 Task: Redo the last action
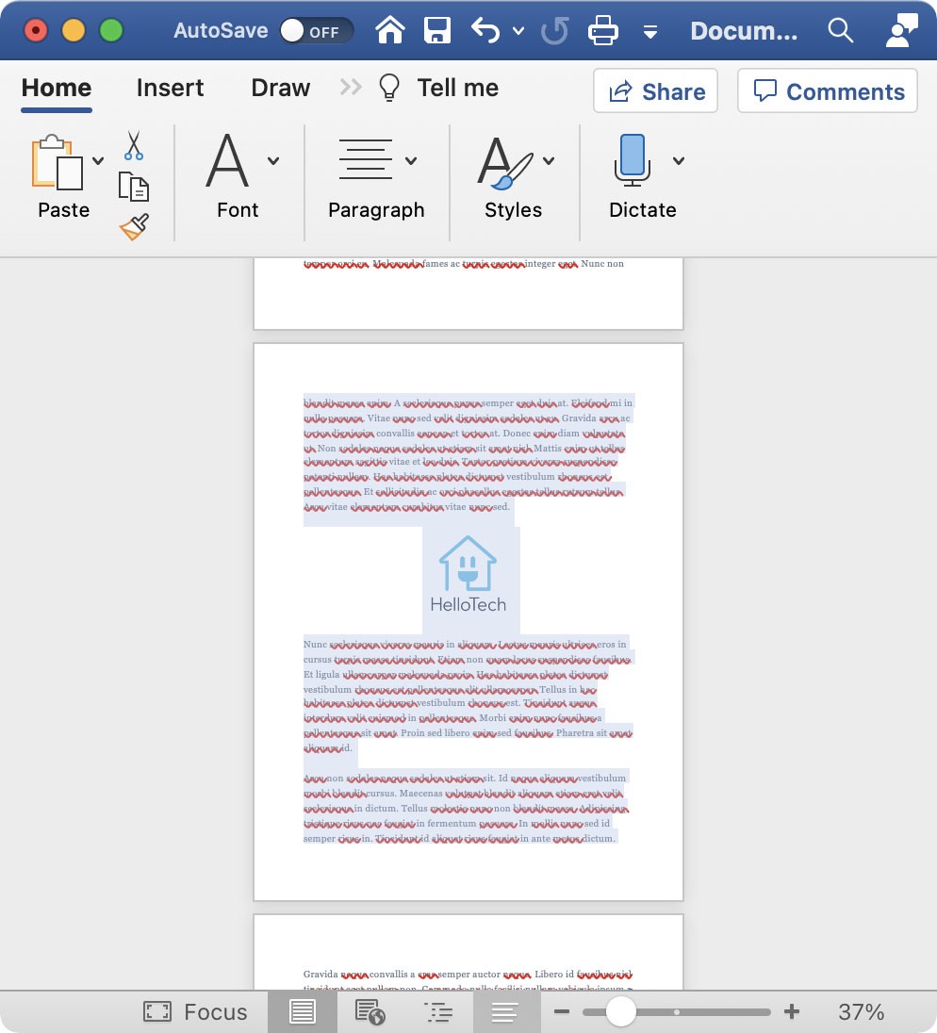(555, 30)
